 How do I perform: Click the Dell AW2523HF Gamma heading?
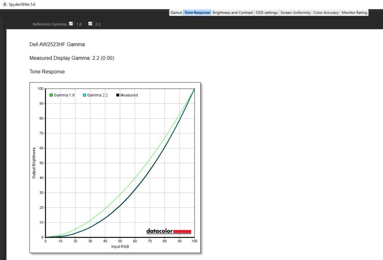click(x=57, y=44)
